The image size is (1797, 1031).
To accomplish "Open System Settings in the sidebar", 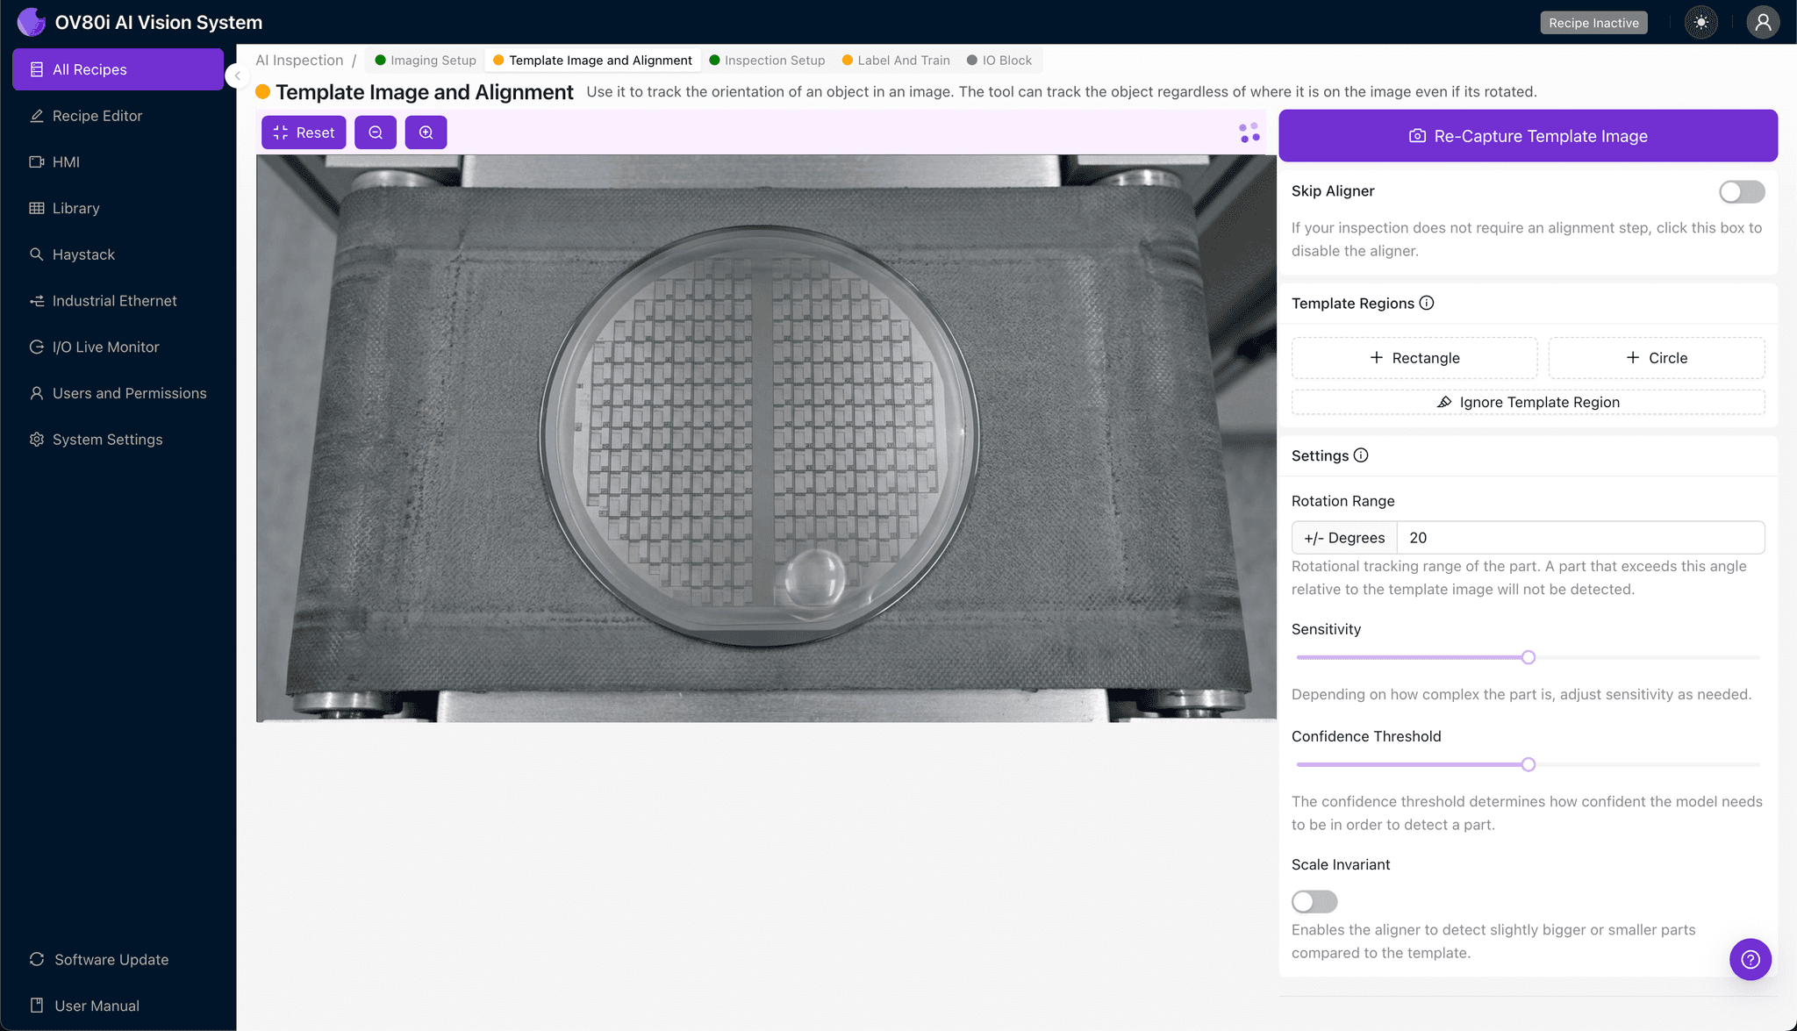I will pos(118,440).
